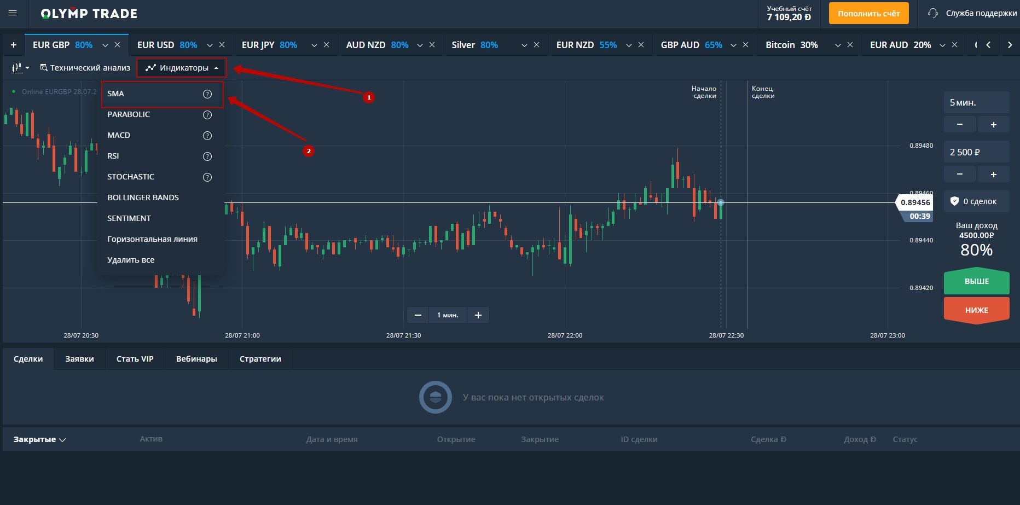
Task: Close the EUR JPY asset tab
Action: [x=326, y=45]
